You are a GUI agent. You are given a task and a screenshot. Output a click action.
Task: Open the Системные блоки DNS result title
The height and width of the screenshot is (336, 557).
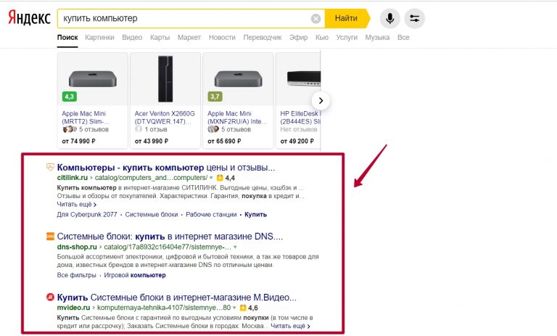[170, 237]
